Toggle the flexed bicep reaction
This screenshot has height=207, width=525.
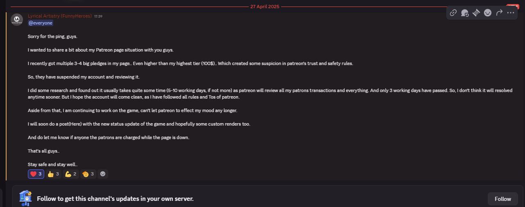click(70, 174)
